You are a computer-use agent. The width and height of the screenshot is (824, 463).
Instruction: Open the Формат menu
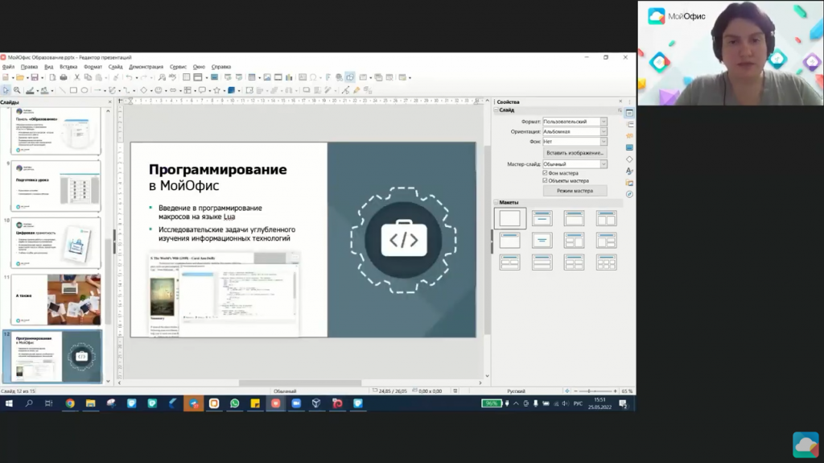(x=93, y=67)
